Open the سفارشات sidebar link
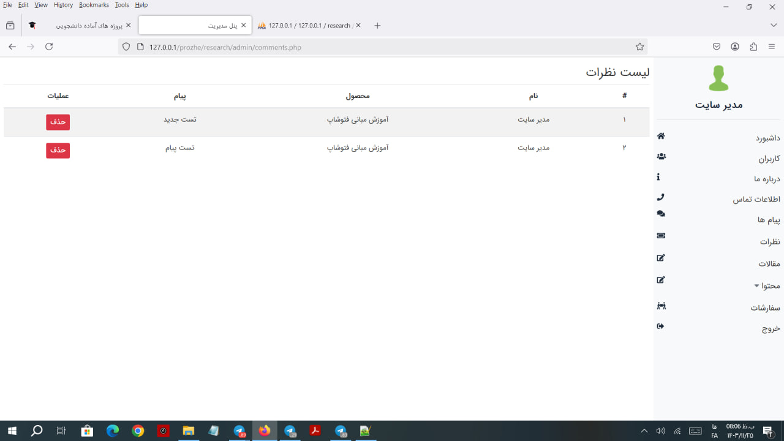This screenshot has width=784, height=441. (x=766, y=308)
